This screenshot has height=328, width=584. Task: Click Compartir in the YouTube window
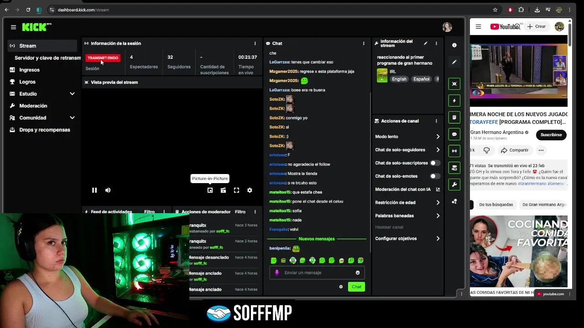coord(514,150)
